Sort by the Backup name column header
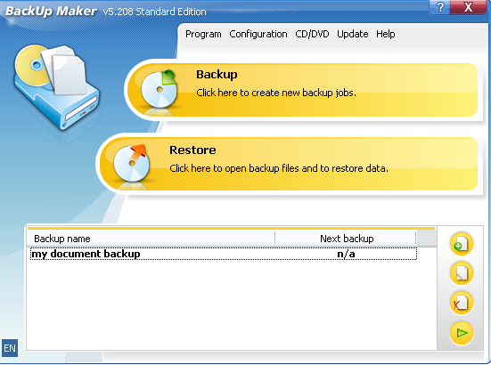 click(x=151, y=239)
